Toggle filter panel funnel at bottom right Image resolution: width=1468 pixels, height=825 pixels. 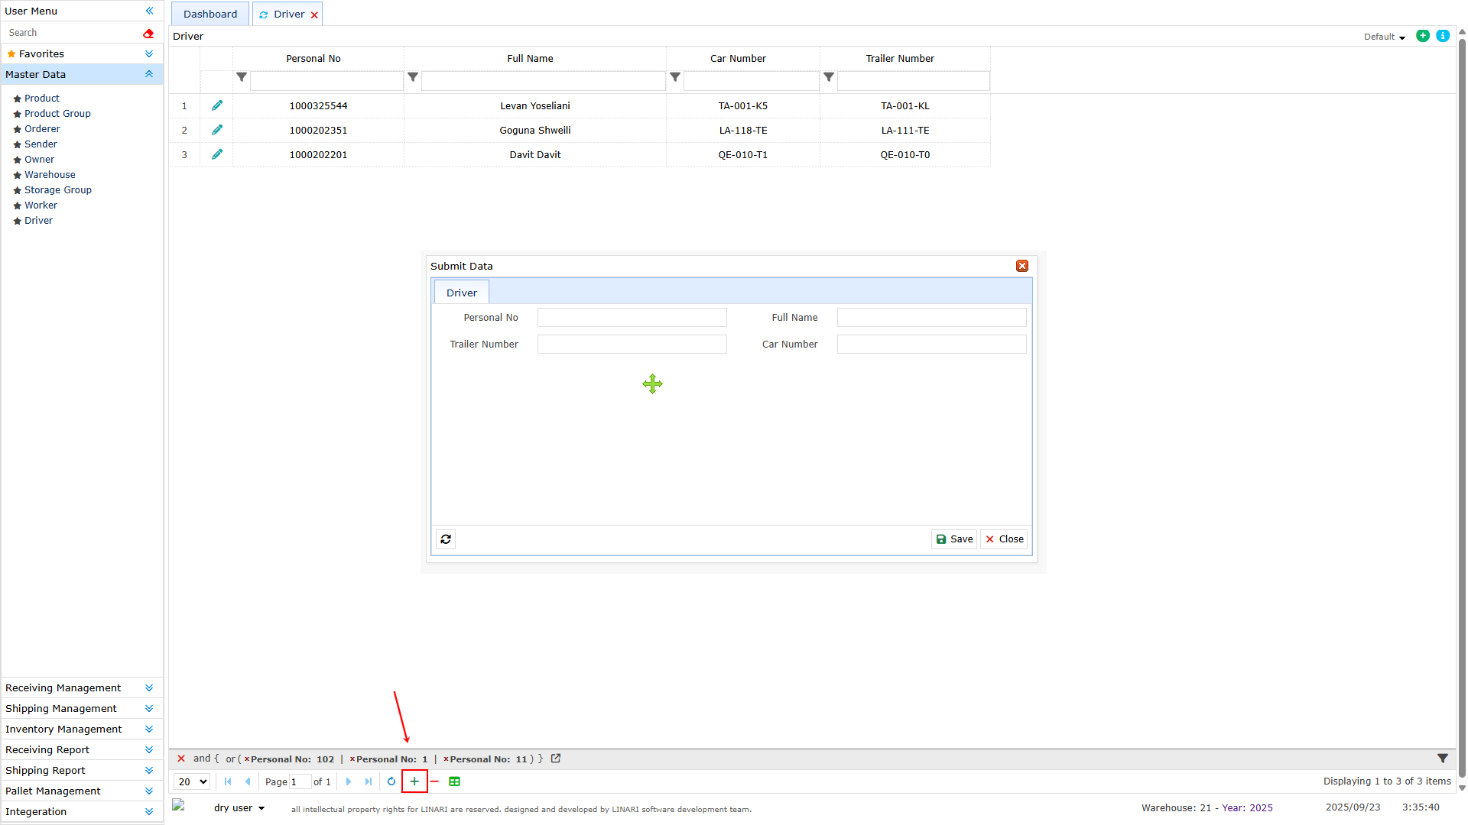point(1443,759)
